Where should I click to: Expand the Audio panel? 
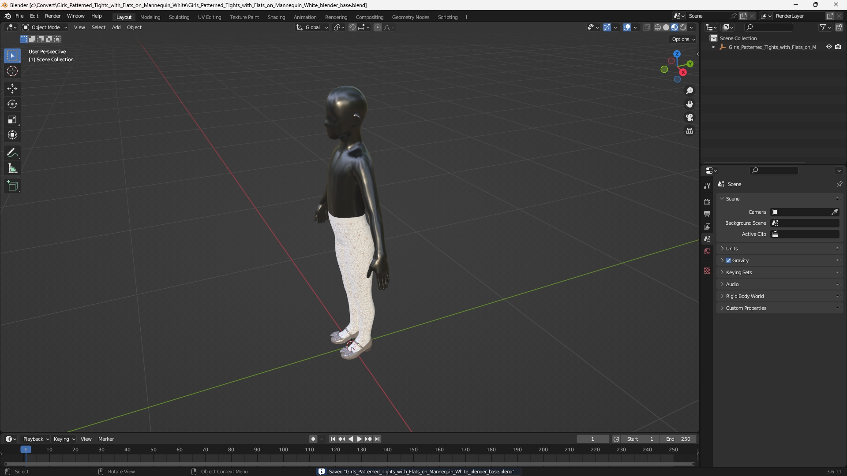click(x=780, y=284)
